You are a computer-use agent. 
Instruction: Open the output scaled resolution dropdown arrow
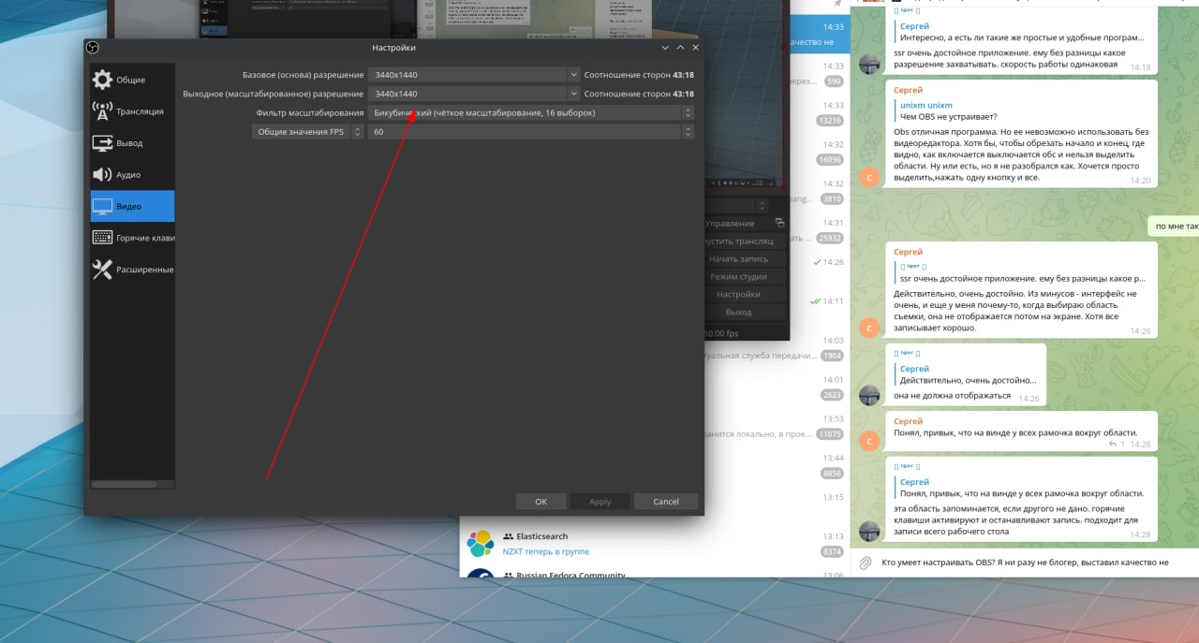574,94
